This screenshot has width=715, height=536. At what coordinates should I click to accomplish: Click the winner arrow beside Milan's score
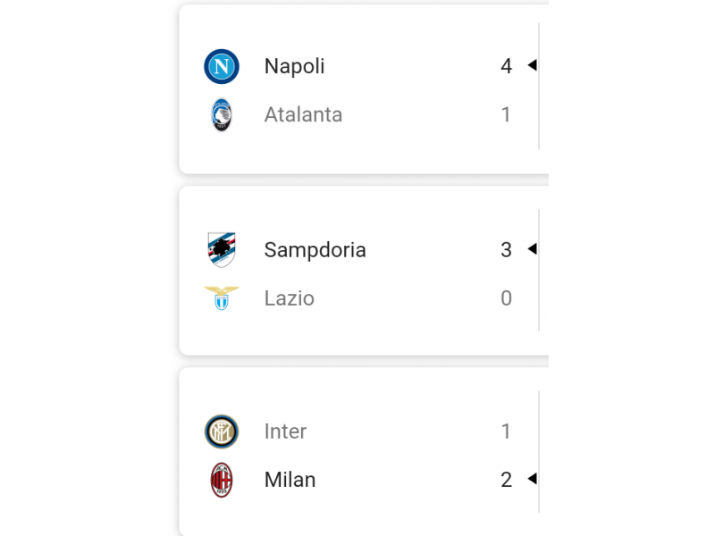point(532,479)
